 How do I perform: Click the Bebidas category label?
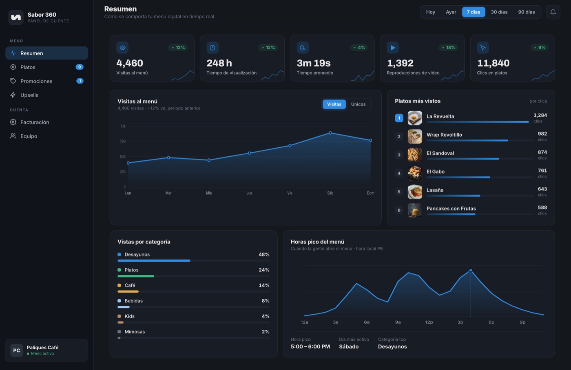point(134,301)
